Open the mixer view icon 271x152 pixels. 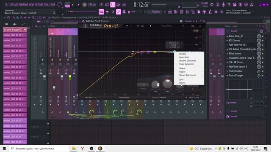click(x=187, y=12)
